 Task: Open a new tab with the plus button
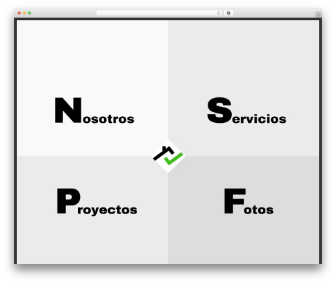point(319,15)
